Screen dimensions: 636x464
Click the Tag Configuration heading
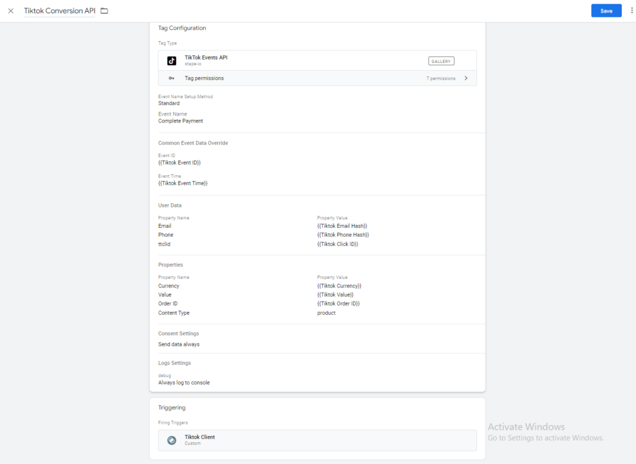click(x=182, y=28)
